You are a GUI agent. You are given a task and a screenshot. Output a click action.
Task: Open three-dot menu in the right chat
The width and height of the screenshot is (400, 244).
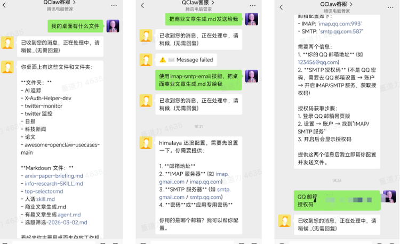coord(389,5)
